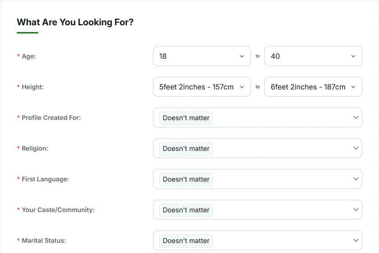
Task: Open minimum Height dropdown 5feet 2inches - 157cm
Action: [x=202, y=87]
